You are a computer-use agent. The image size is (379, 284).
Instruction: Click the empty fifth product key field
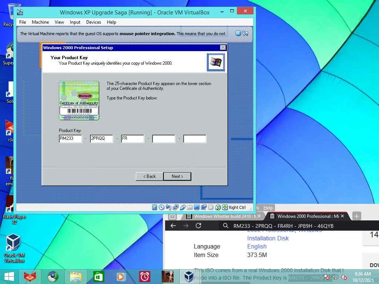(x=195, y=139)
